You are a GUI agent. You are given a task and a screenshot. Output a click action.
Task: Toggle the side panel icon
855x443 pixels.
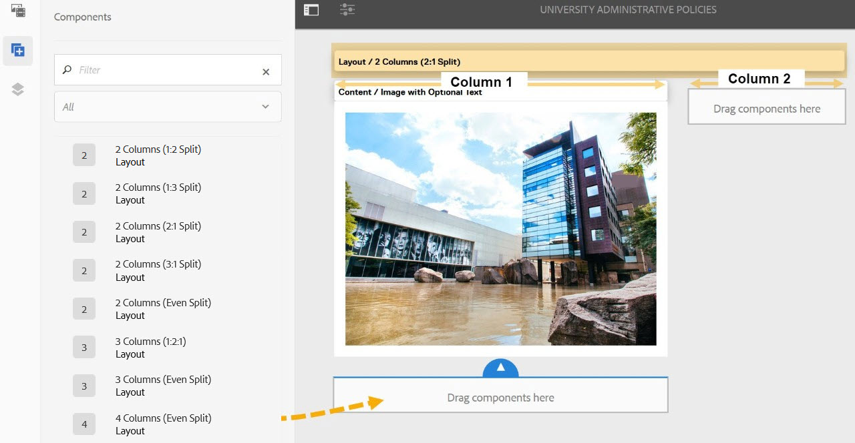(x=311, y=9)
